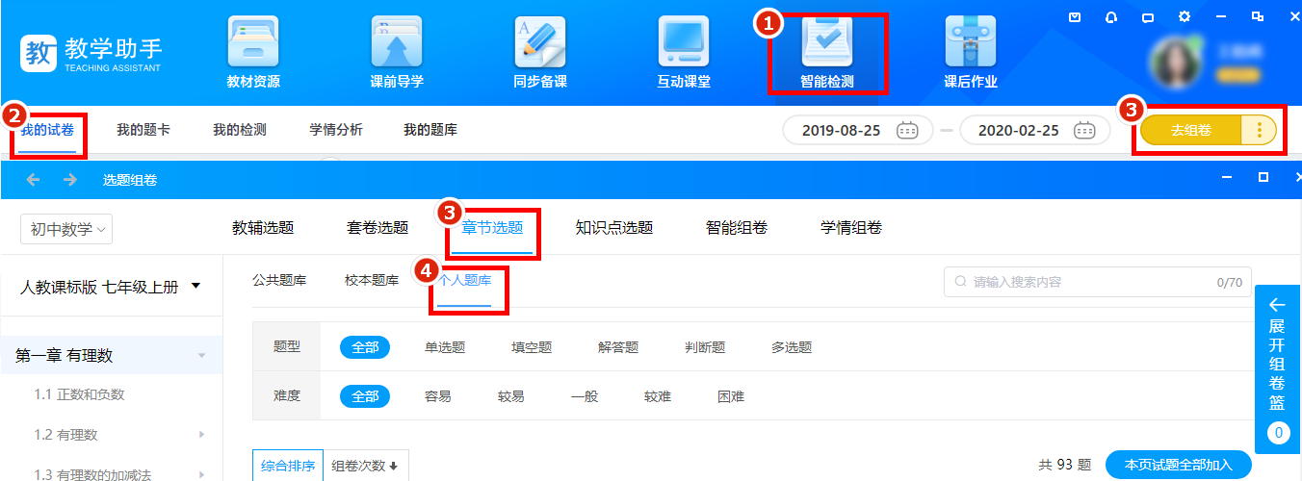This screenshot has width=1302, height=481.
Task: Click the settings gear icon
Action: tap(1184, 16)
